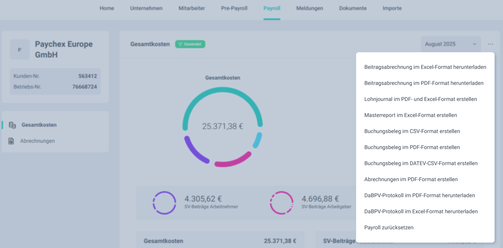The height and width of the screenshot is (248, 503).
Task: Click the Abrechnungen document icon in sidebar
Action: tap(11, 141)
